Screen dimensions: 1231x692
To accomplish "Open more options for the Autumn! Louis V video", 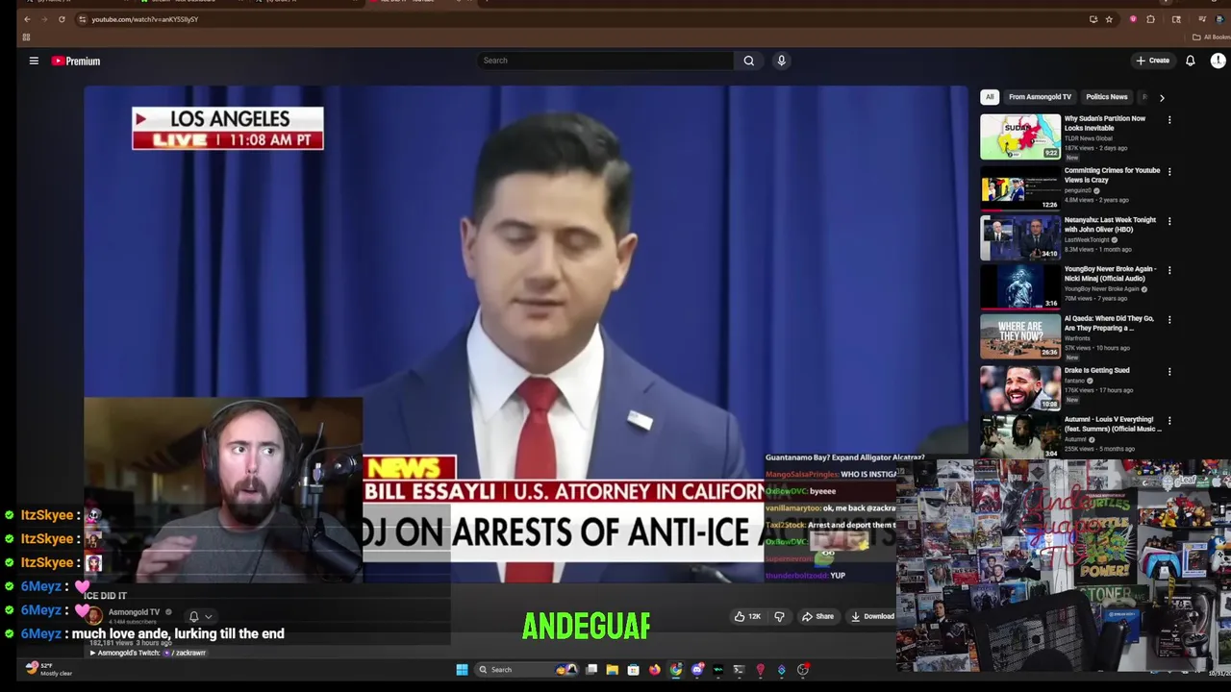I will (1169, 421).
